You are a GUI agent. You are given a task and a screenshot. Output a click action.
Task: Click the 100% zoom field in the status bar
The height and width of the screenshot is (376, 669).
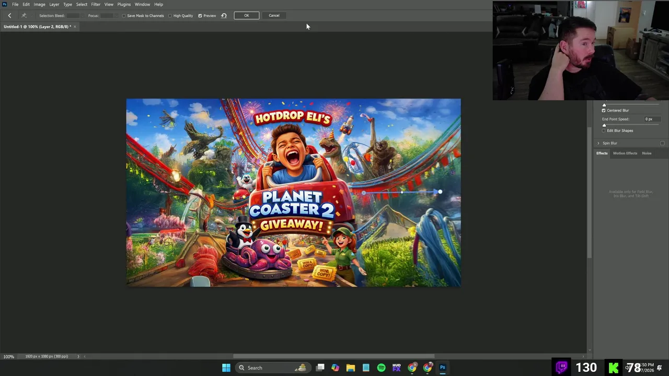coord(9,356)
